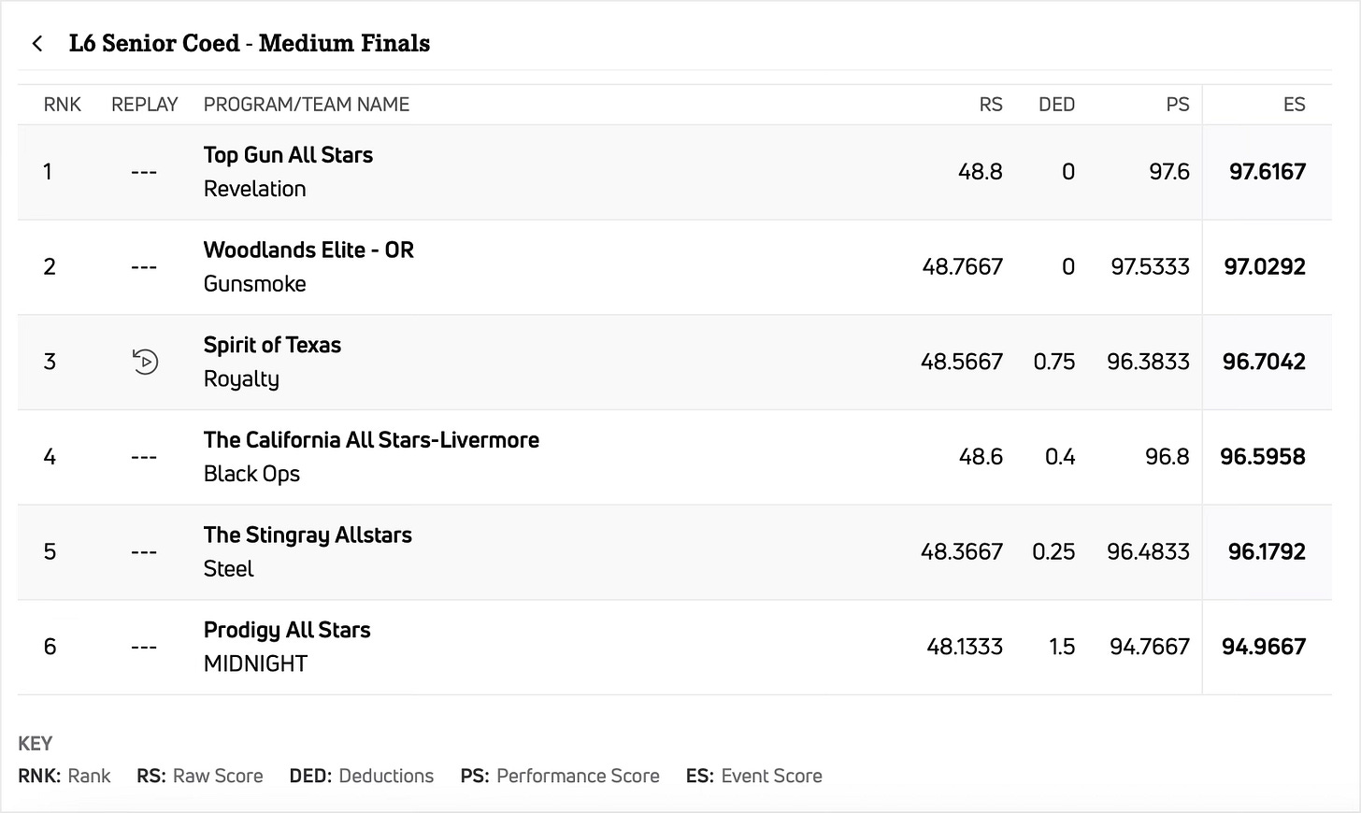Open Spirit of Texas team entry
Image resolution: width=1361 pixels, height=813 pixels.
click(x=272, y=346)
